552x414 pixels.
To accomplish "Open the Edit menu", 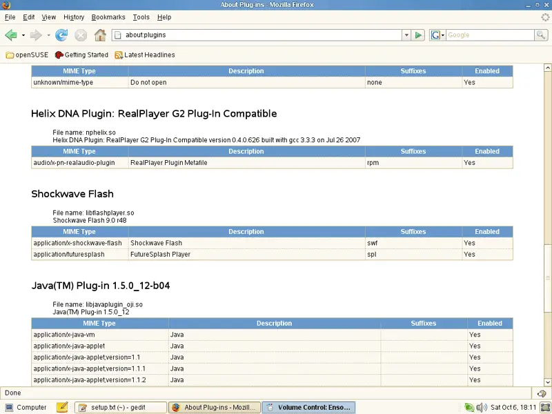I will [x=28, y=17].
